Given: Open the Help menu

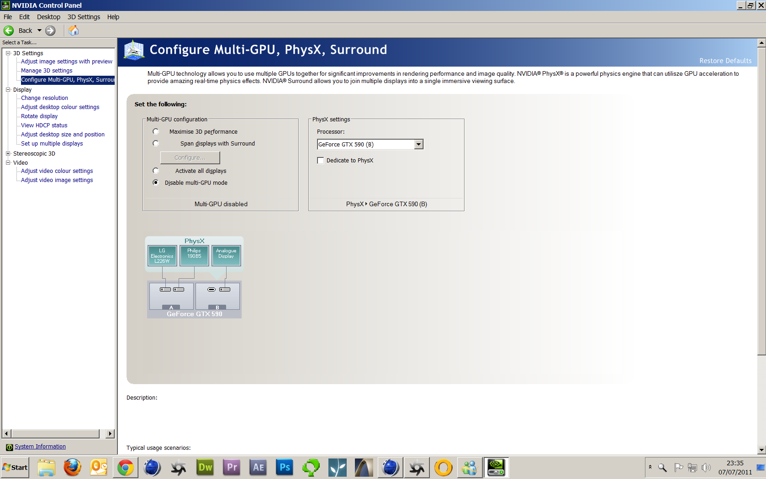Looking at the screenshot, I should pyautogui.click(x=113, y=17).
